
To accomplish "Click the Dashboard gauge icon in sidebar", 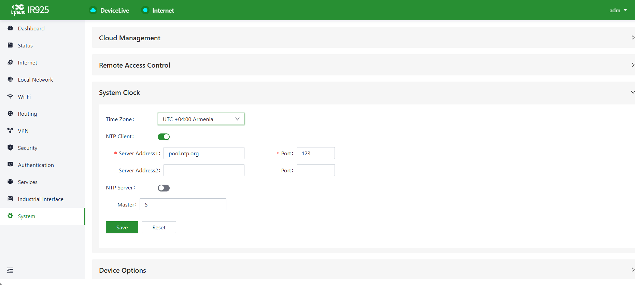I will click(x=10, y=28).
